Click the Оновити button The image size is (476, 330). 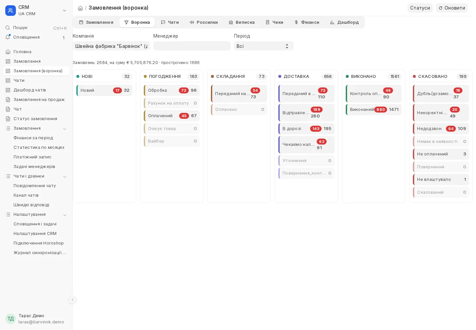pyautogui.click(x=452, y=8)
